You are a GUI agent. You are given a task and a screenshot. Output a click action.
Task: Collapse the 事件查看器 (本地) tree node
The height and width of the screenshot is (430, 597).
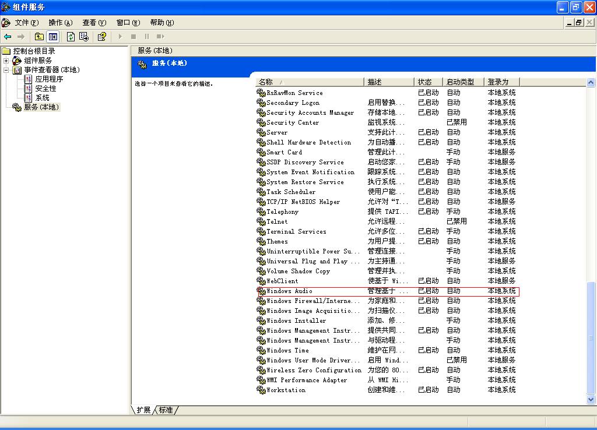pos(6,70)
